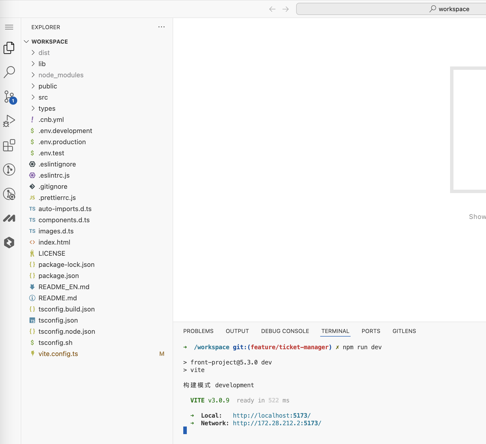This screenshot has height=444, width=486.
Task: Switch to the PROBLEMS tab
Action: click(x=198, y=331)
